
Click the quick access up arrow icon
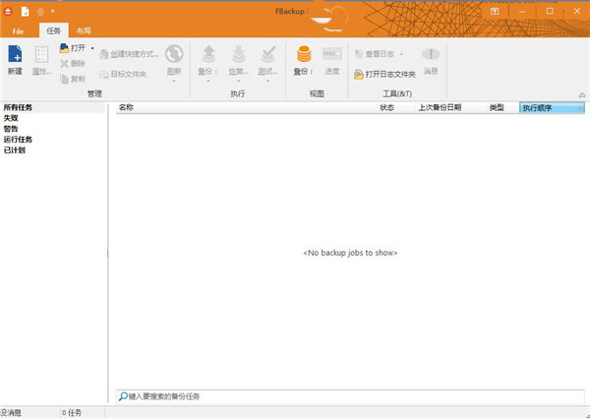tap(40, 12)
